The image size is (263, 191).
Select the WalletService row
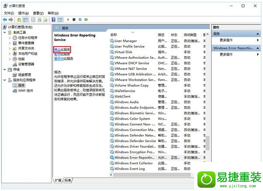tap(157, 91)
